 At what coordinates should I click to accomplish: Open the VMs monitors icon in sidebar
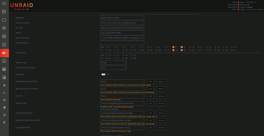(4, 61)
